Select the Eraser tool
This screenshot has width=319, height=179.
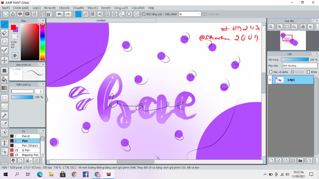tap(4, 33)
